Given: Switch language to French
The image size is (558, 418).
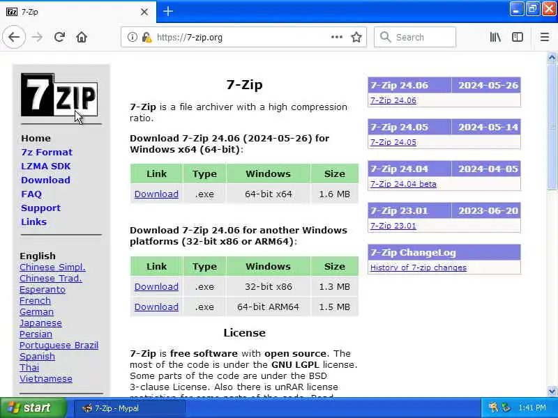Looking at the screenshot, I should click(35, 301).
